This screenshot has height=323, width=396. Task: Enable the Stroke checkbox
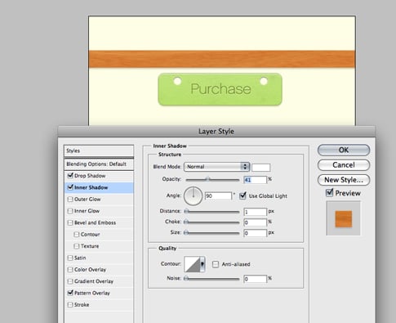(x=70, y=305)
